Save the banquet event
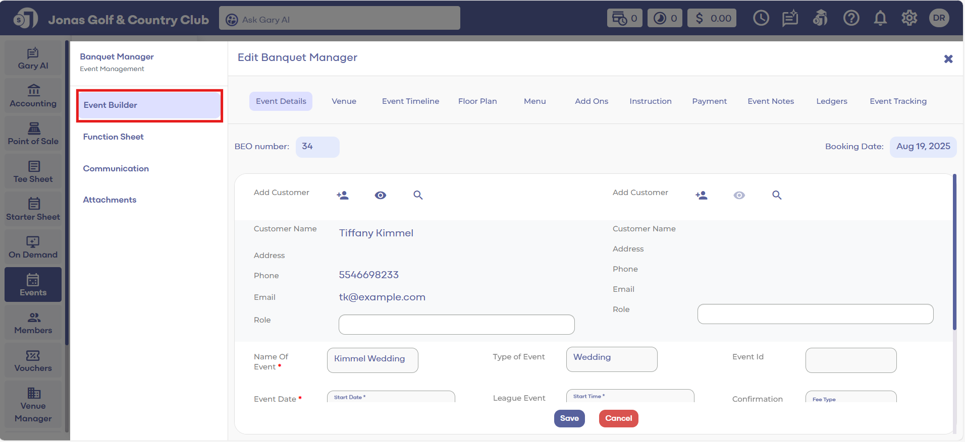This screenshot has width=965, height=442. (569, 418)
